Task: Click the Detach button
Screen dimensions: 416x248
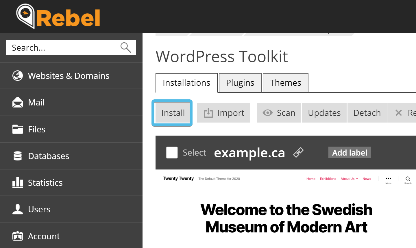Action: 367,113
